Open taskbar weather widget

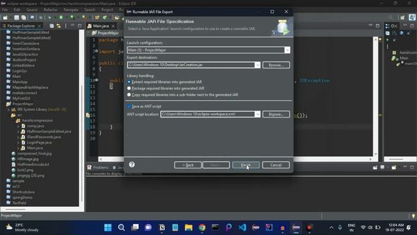coord(22,228)
